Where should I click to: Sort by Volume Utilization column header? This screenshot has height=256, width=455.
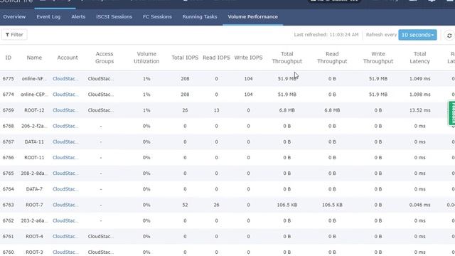coord(146,58)
